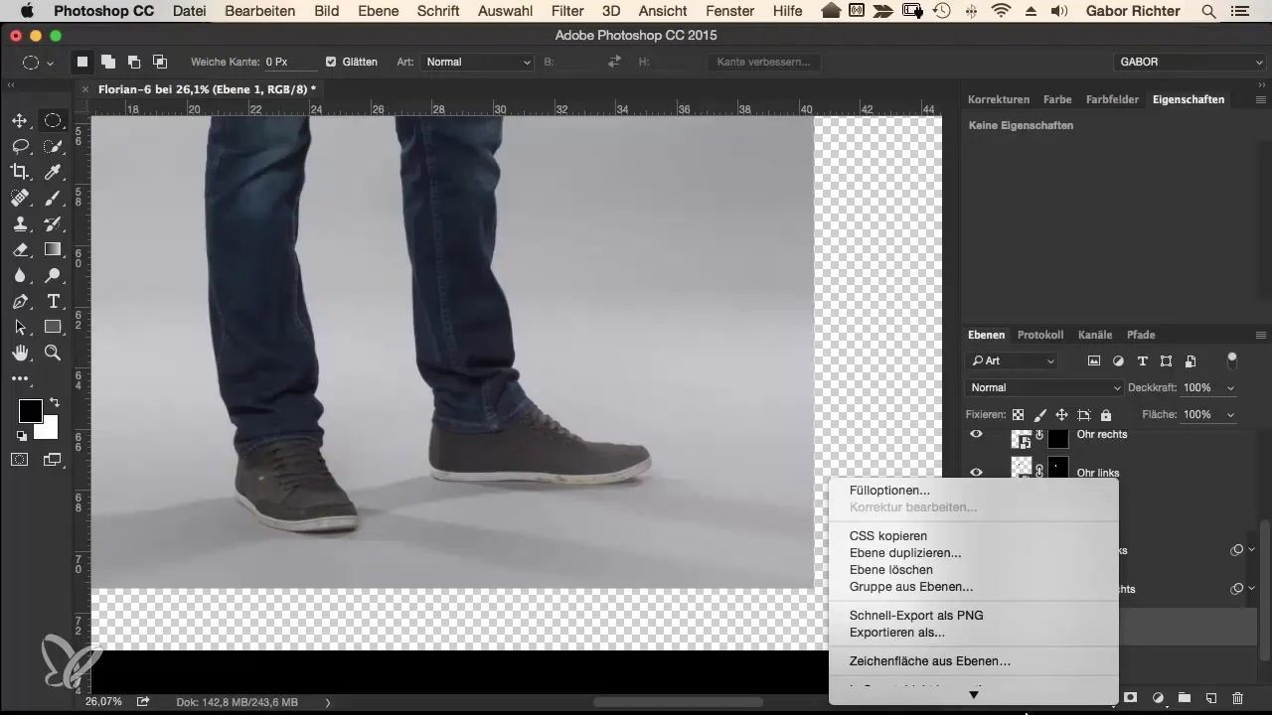Select the Zoom tool
The image size is (1272, 715).
[x=53, y=353]
